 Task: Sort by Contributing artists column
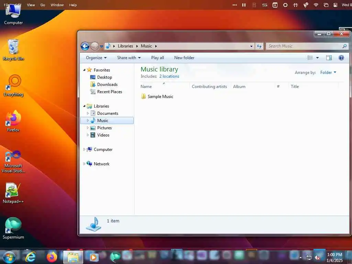click(210, 86)
